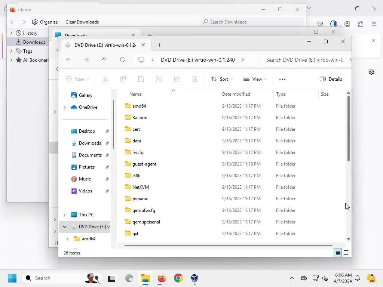Click the Delete trash icon

pos(194,79)
